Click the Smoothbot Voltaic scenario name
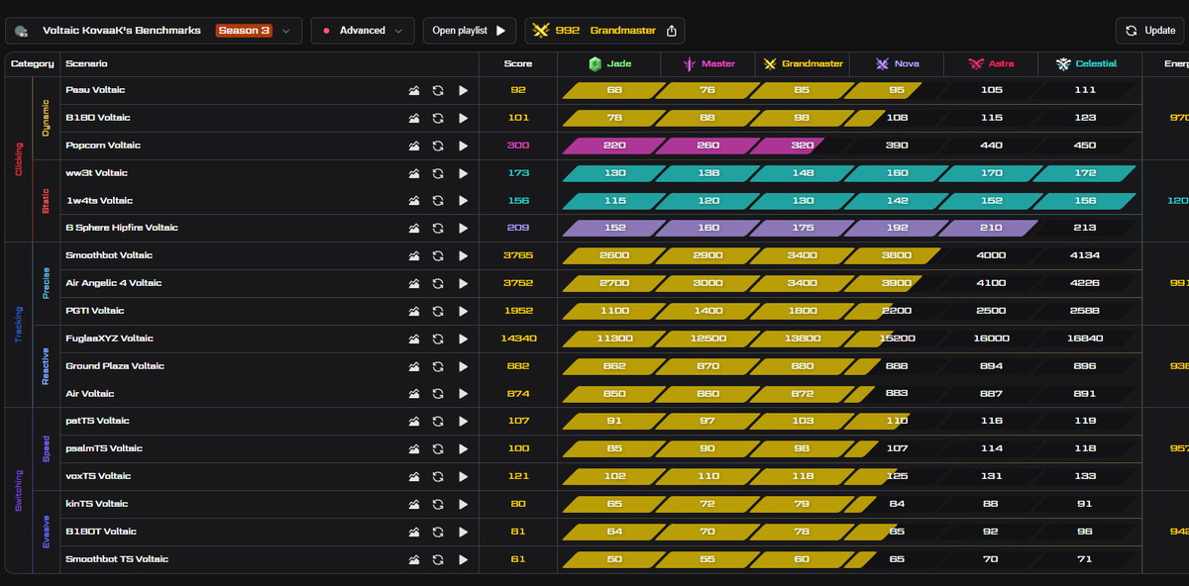Image resolution: width=1189 pixels, height=586 pixels. click(109, 255)
